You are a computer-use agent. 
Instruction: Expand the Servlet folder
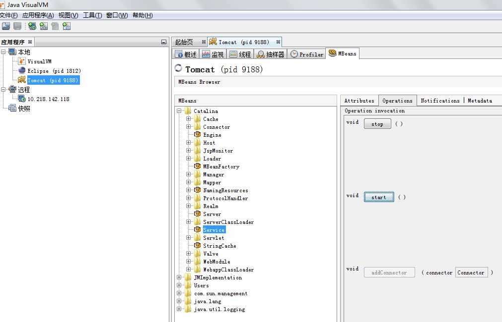188,238
